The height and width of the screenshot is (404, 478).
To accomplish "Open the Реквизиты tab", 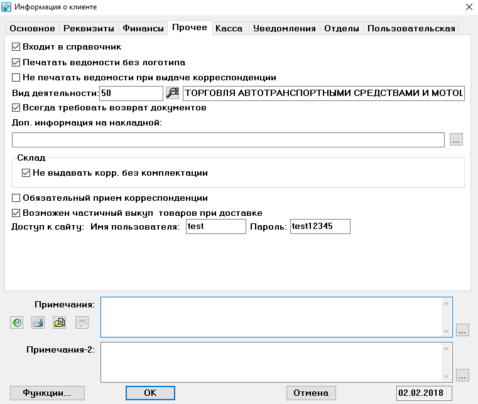I will coord(89,28).
